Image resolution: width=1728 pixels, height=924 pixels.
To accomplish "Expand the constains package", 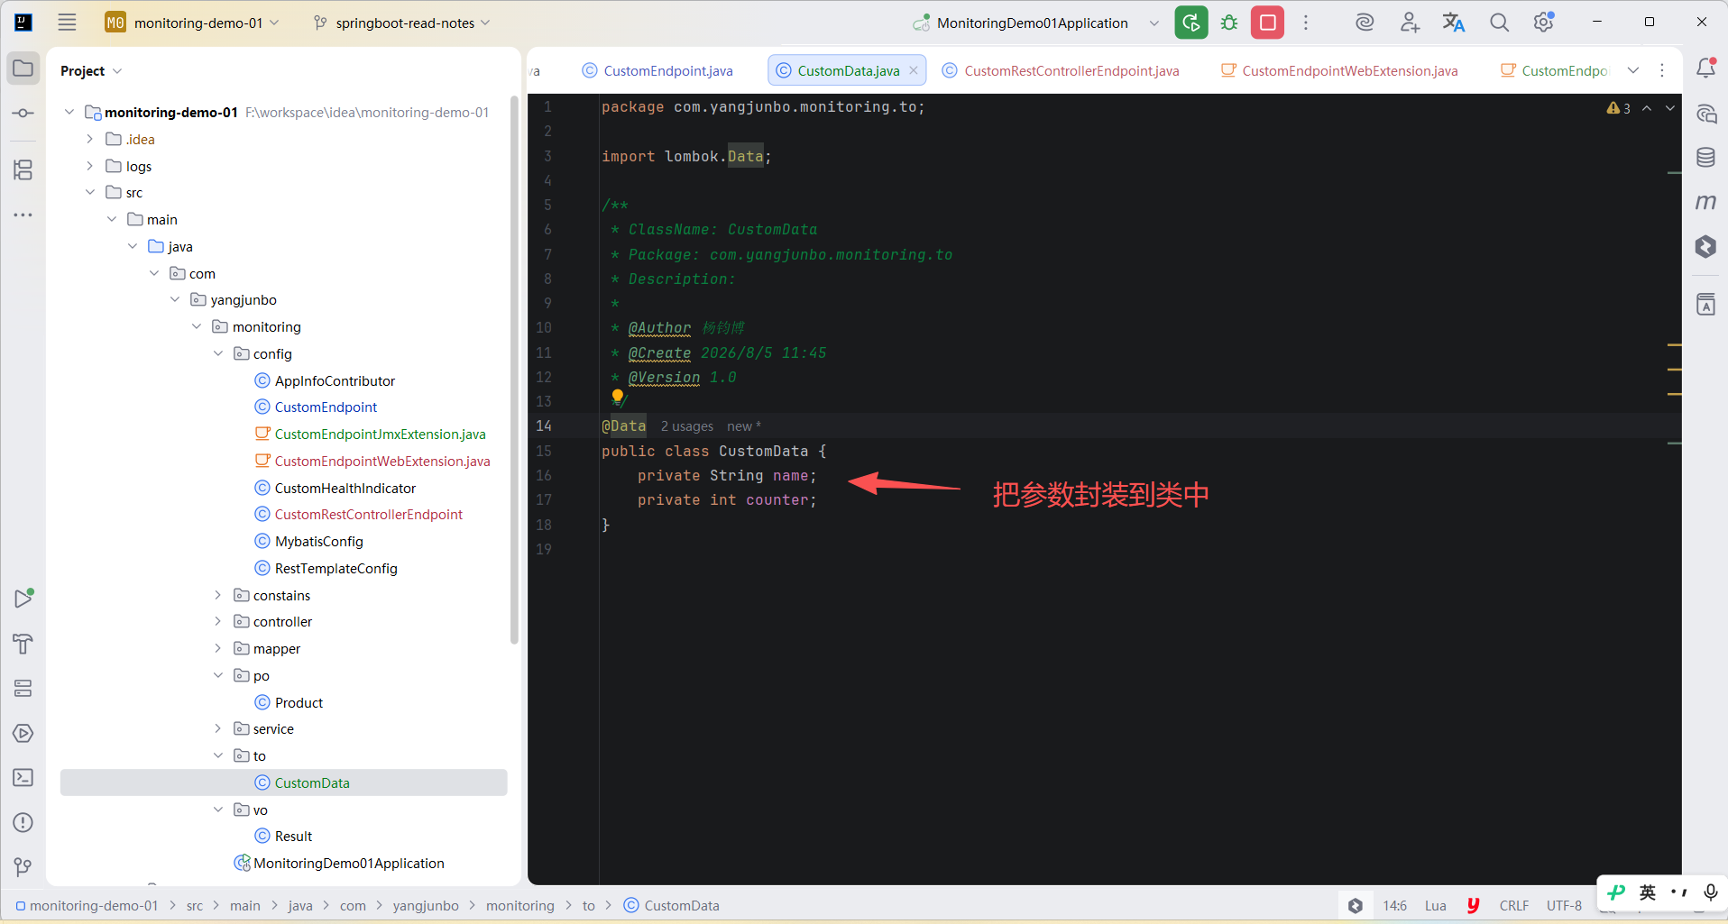I will pos(218,595).
